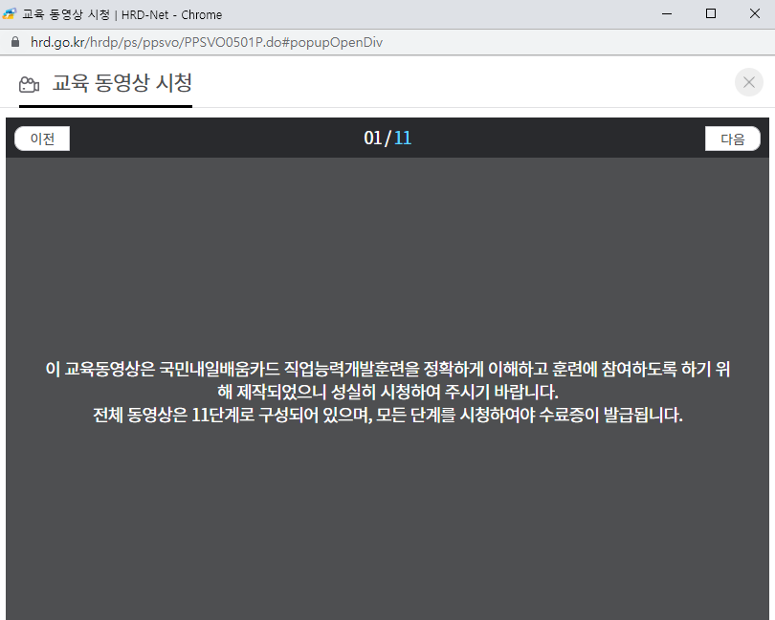The image size is (775, 620).
Task: Close the 교육 동영상 시청 popup with round X
Action: click(749, 82)
